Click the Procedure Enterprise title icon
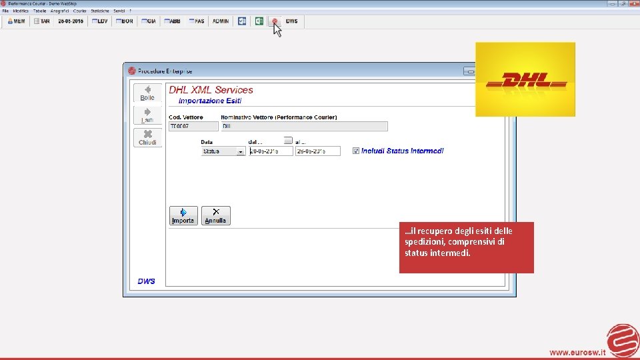This screenshot has width=640, height=360. 132,71
